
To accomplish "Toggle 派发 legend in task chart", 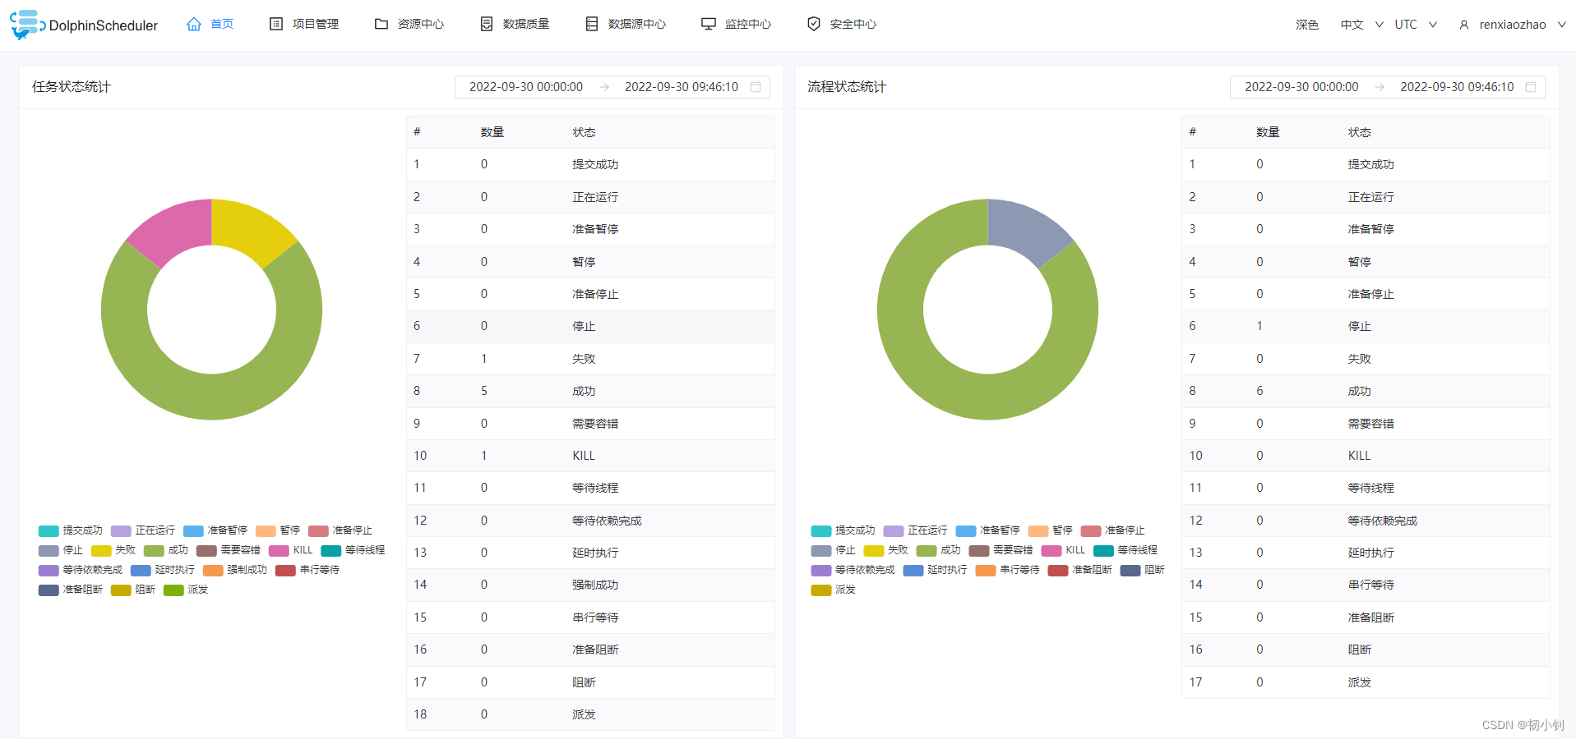I will [x=186, y=590].
